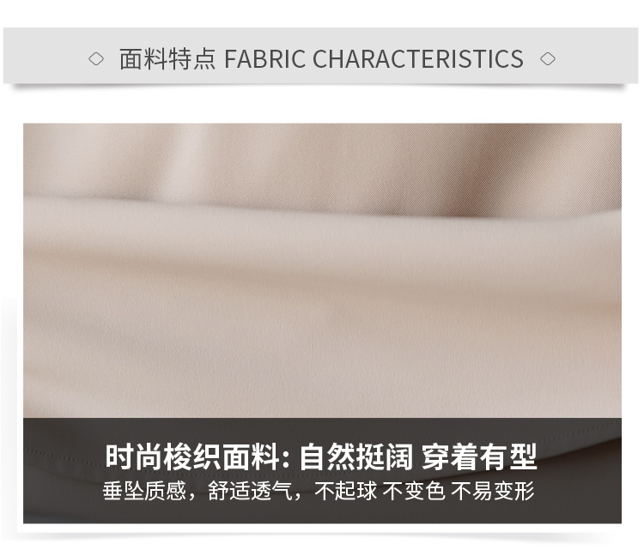This screenshot has height=556, width=644.
Task: Click the beige fabric close-up photo
Action: click(x=322, y=271)
